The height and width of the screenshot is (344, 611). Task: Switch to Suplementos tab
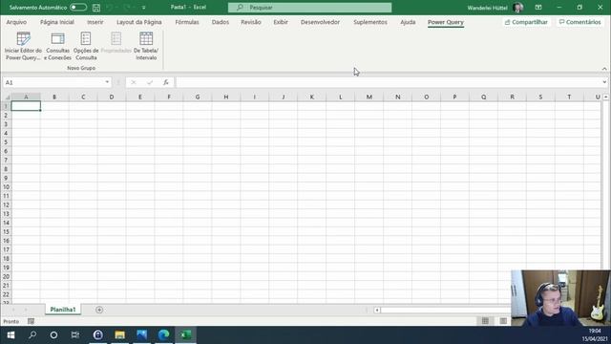tap(370, 22)
